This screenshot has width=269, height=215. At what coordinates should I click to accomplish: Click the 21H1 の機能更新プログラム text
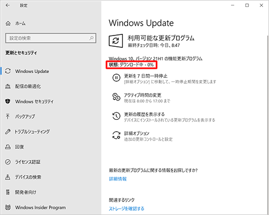point(178,59)
